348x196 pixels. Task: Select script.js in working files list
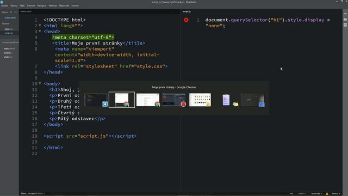coord(9,33)
